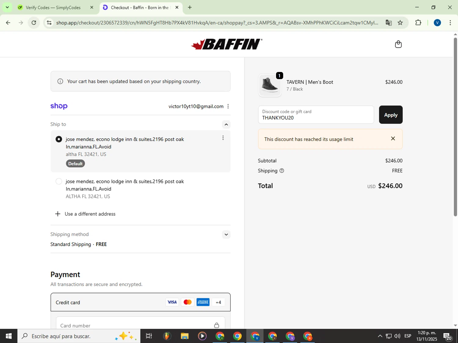Click the Standard Shipping · FREE text

coord(78,244)
